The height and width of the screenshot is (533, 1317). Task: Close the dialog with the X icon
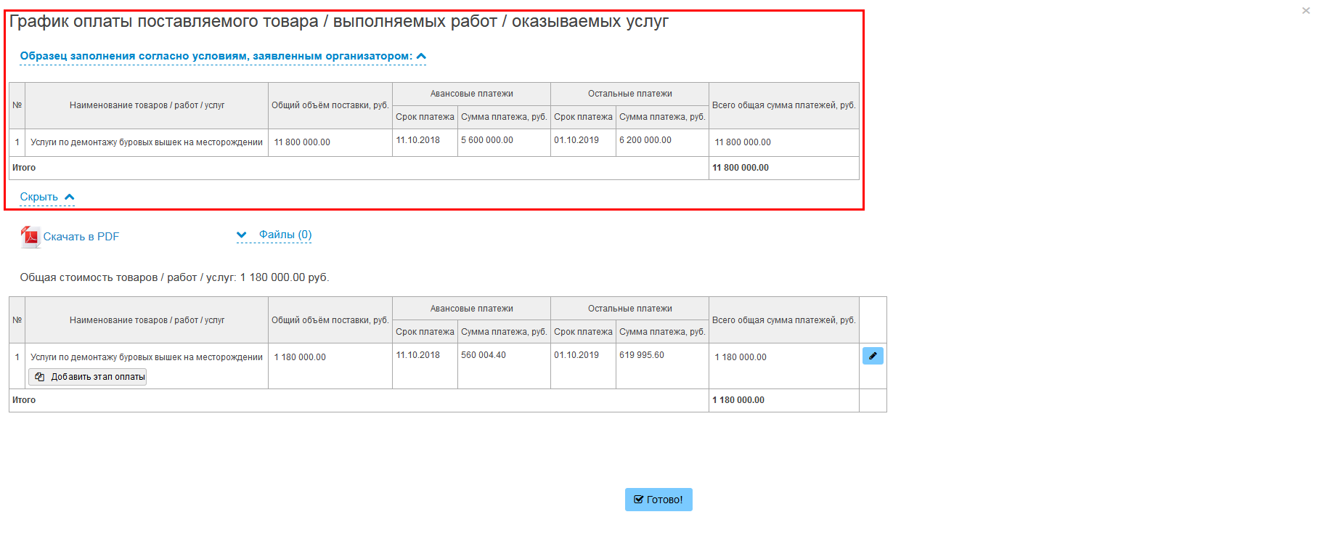click(x=1305, y=10)
